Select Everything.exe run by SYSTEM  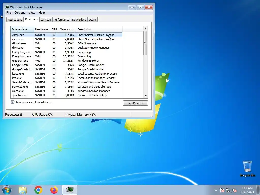pos(67,52)
